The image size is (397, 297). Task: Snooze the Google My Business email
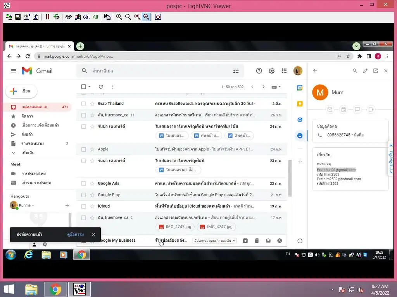(280, 241)
